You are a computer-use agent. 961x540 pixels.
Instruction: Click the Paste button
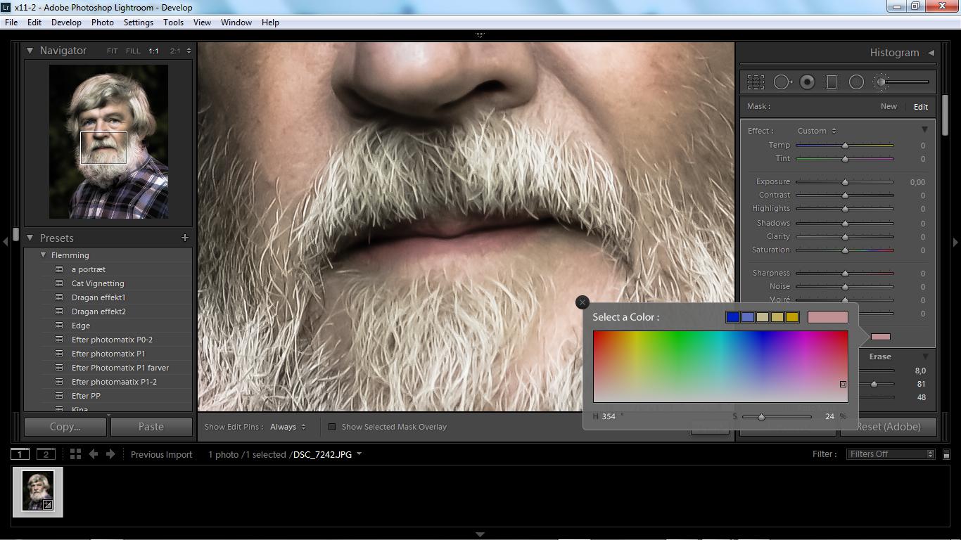(151, 427)
